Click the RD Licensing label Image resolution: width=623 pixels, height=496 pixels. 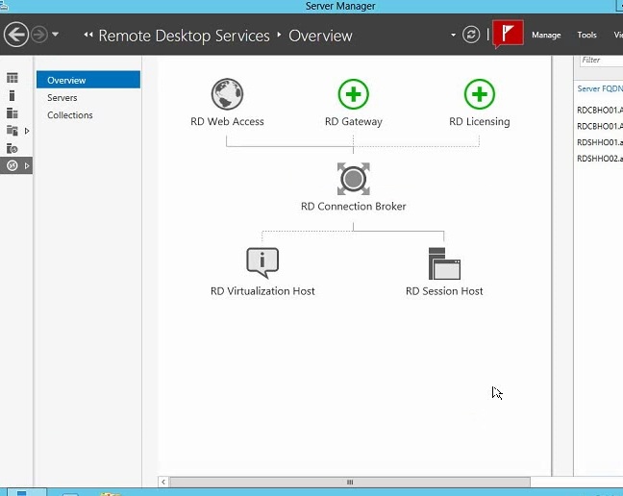(479, 121)
